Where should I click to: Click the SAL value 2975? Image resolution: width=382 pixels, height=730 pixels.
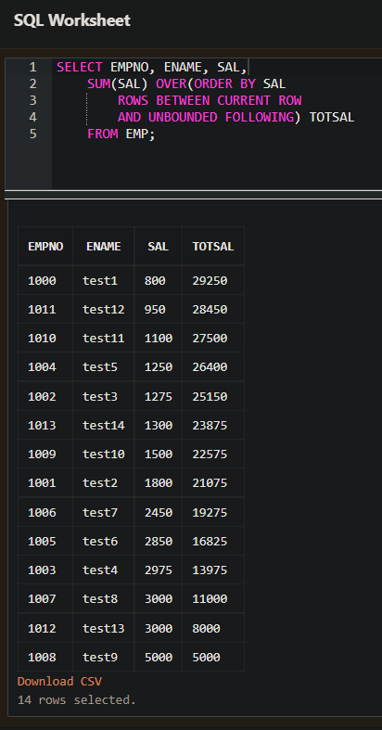[159, 570]
